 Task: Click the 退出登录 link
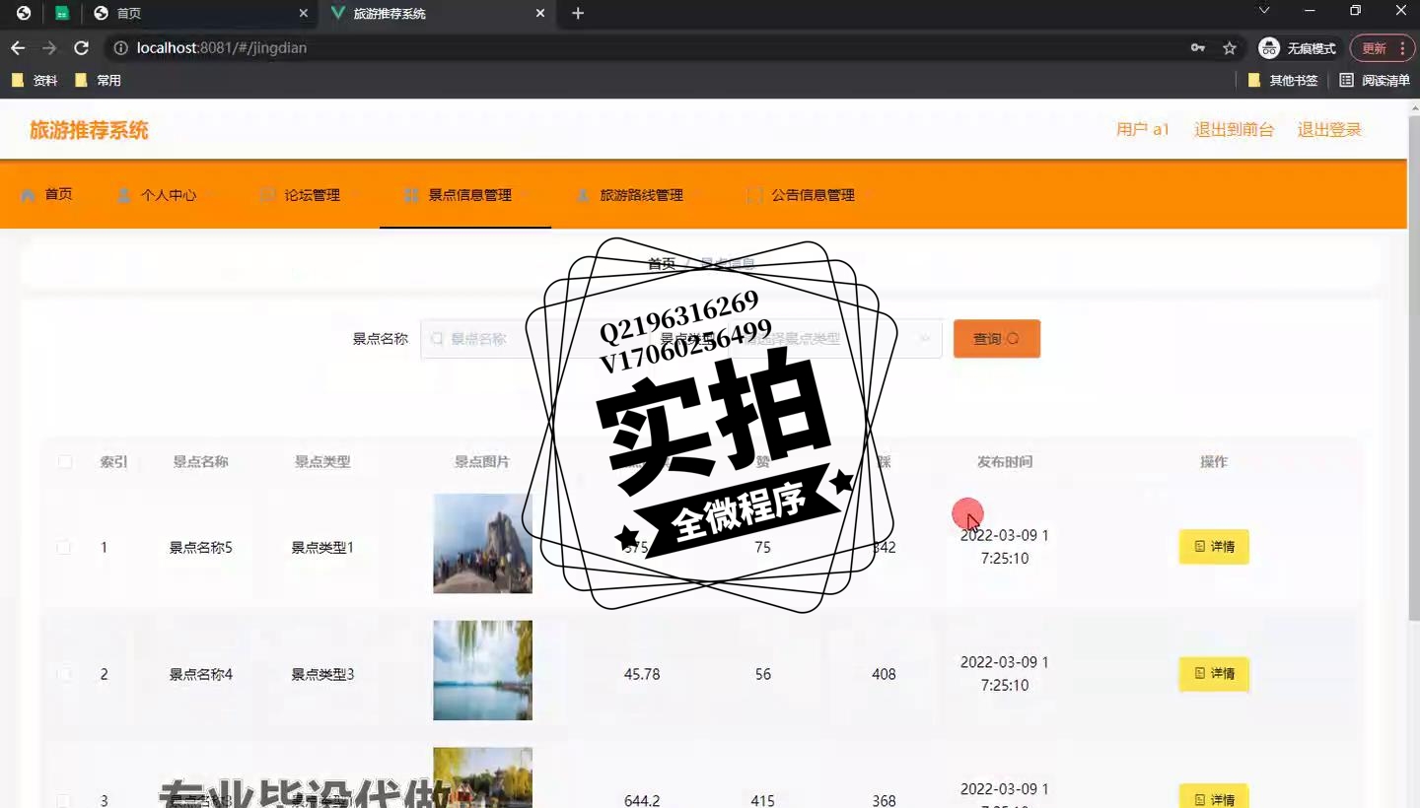coord(1328,130)
